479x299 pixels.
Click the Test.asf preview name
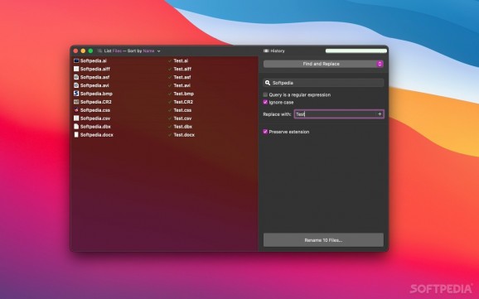(x=182, y=77)
